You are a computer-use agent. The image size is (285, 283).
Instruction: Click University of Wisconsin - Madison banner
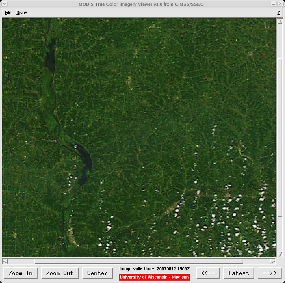(x=154, y=277)
